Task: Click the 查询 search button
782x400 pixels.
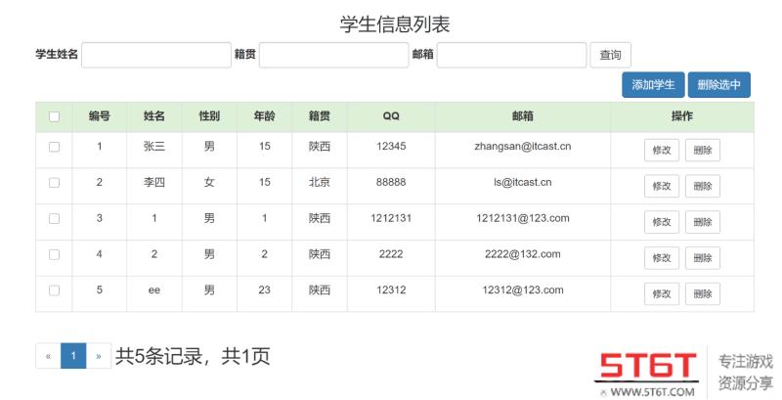Action: click(x=611, y=55)
